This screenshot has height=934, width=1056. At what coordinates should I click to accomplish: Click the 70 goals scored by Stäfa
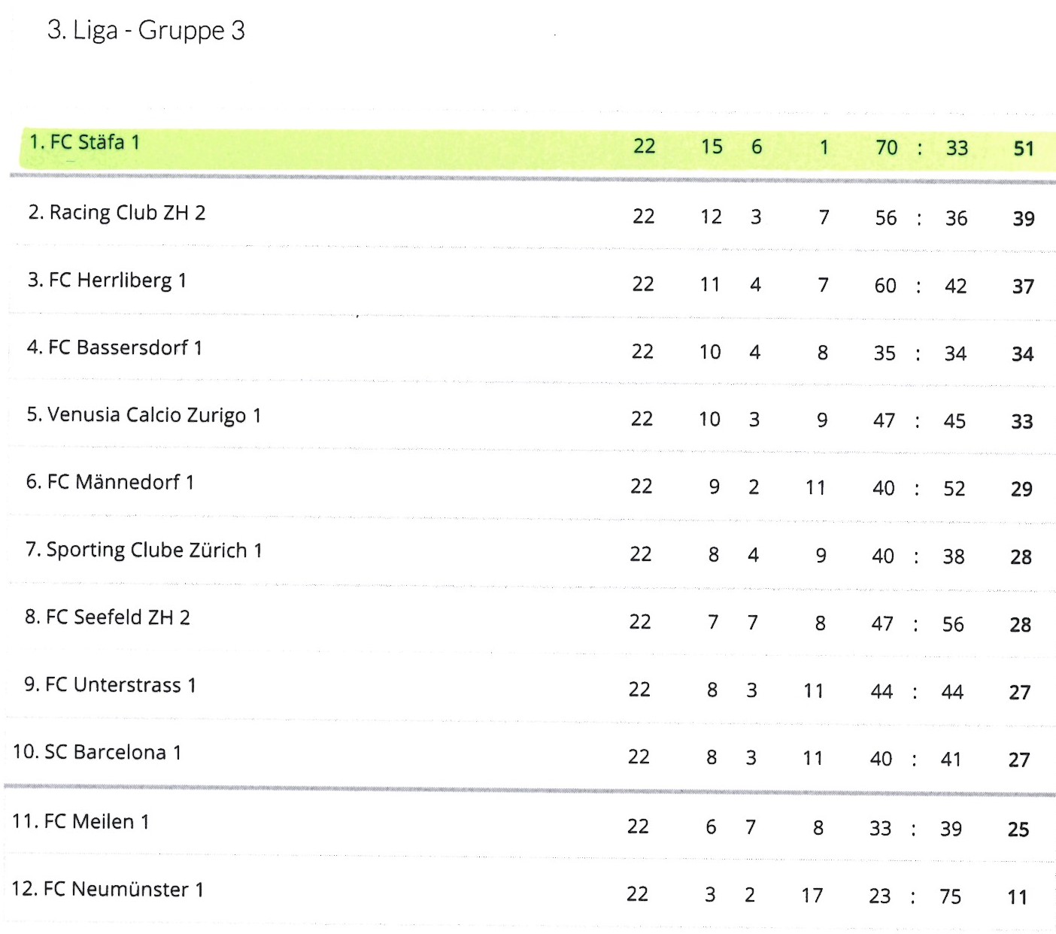(x=887, y=147)
